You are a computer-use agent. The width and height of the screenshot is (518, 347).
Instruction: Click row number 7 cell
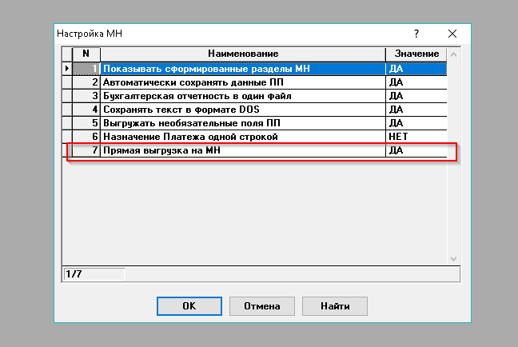[86, 150]
